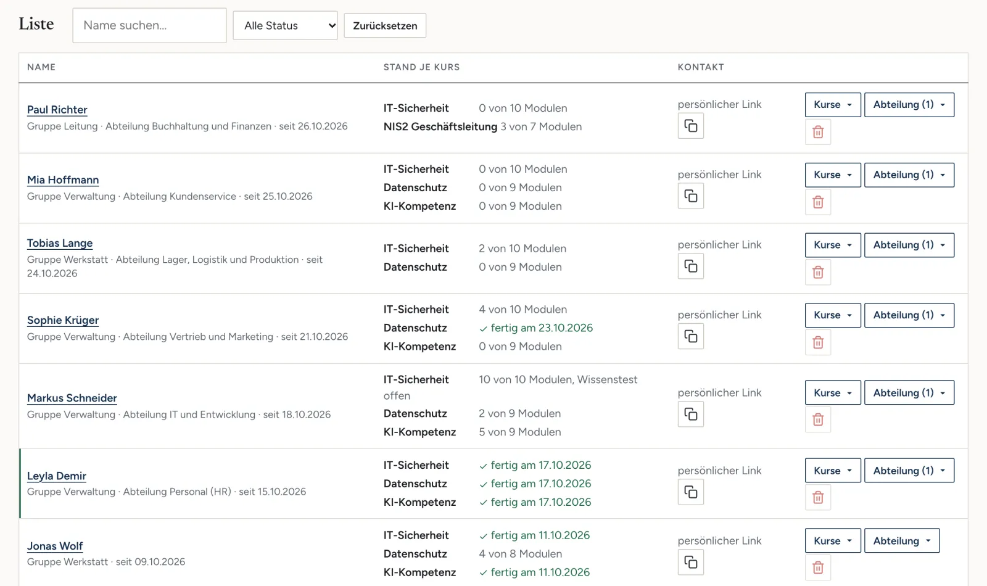Open Mia Hoffmann's profile link
Image resolution: width=987 pixels, height=586 pixels.
point(63,180)
